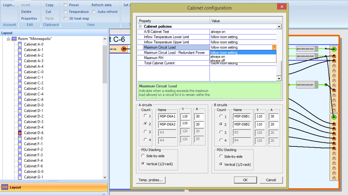The width and height of the screenshot is (348, 195).
Task: Select Cabinet D-2 in layout tree
Action: pos(34,116)
